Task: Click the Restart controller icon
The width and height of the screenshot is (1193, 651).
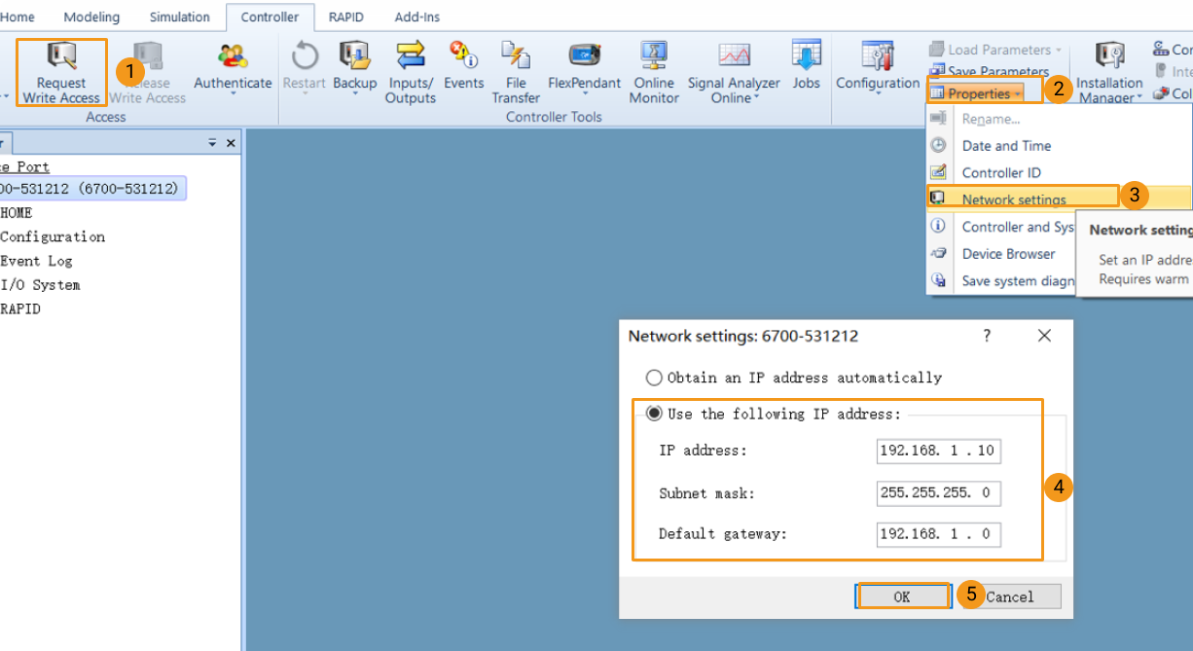Action: pos(305,55)
